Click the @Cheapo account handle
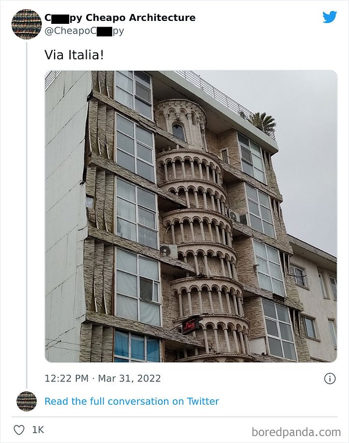 click(84, 31)
